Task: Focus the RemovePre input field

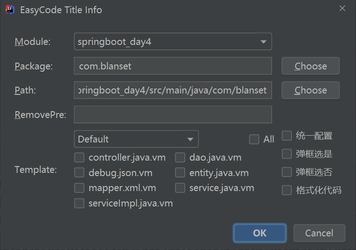Action: 173,114
